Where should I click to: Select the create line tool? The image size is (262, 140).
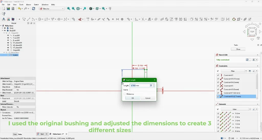29,19
